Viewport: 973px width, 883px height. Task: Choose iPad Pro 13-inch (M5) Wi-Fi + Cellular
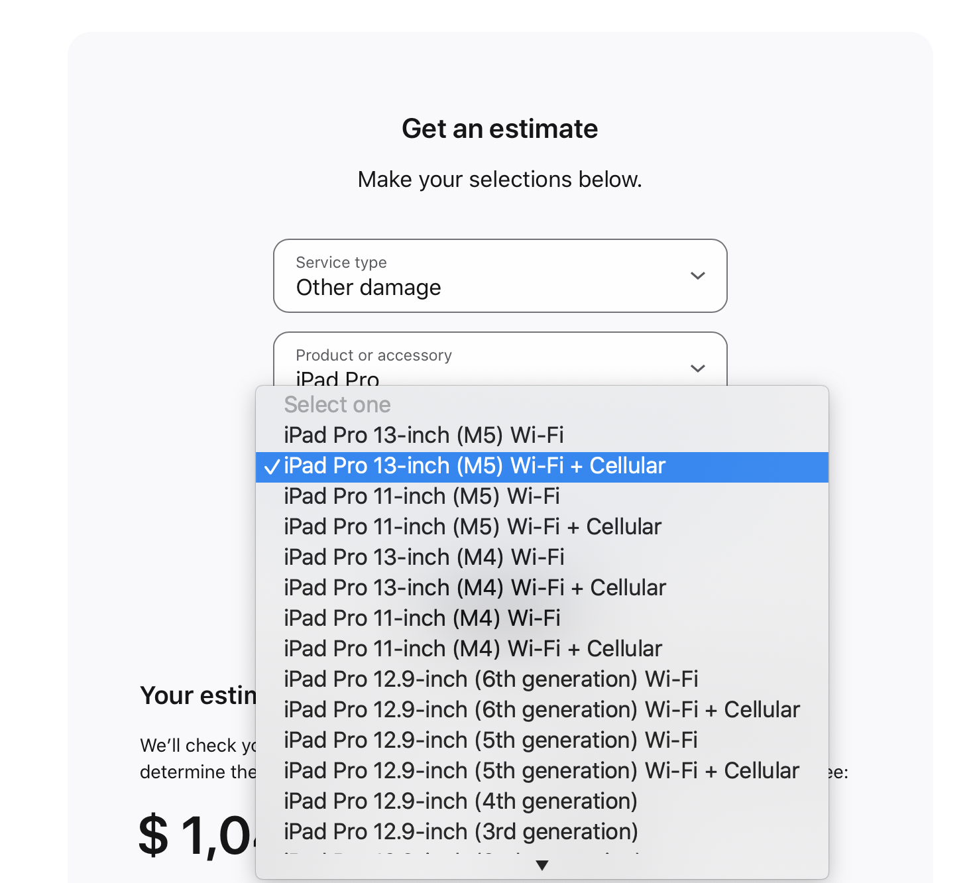[475, 466]
